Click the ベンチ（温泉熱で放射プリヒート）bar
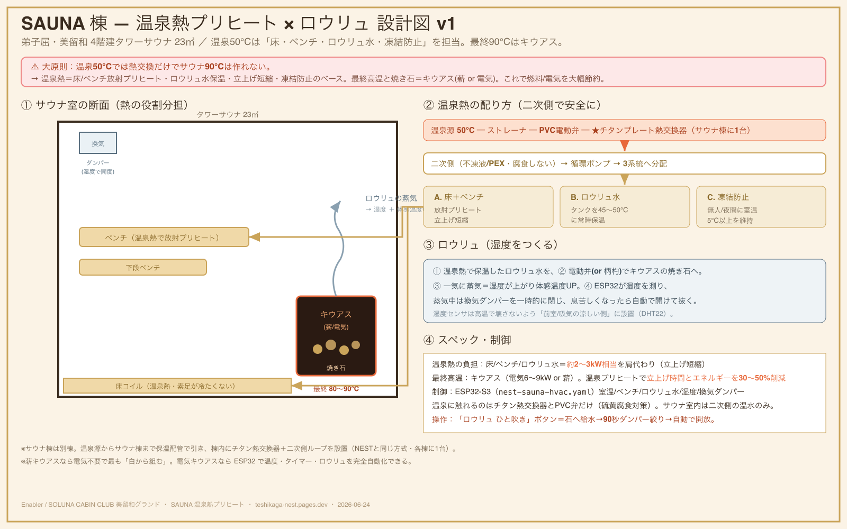The width and height of the screenshot is (847, 529). [164, 237]
